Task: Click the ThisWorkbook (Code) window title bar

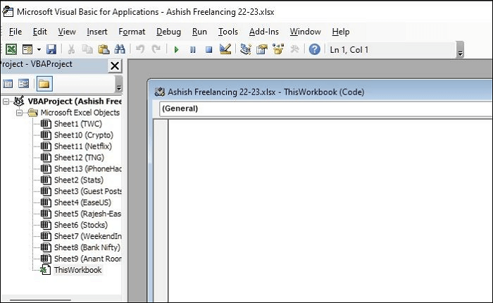Action: pos(320,92)
